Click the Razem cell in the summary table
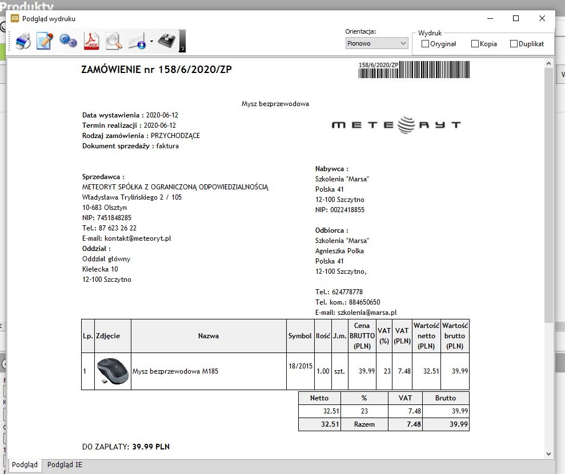This screenshot has width=565, height=474. pos(364,424)
